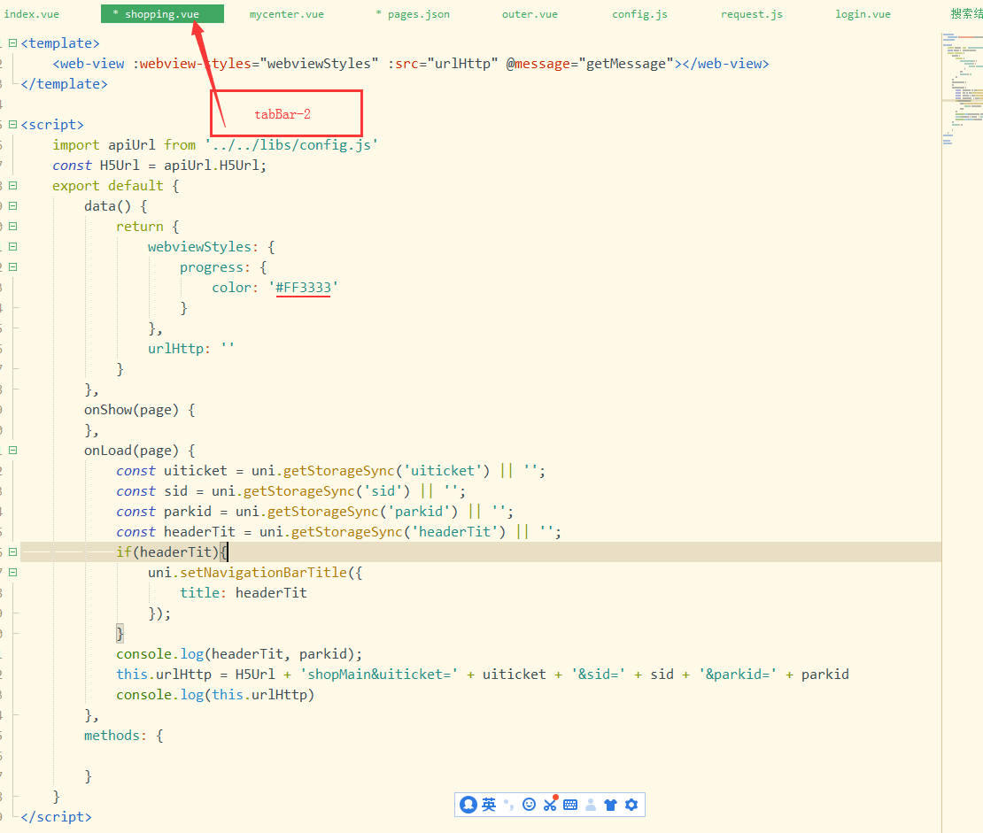
Task: Click the 'shopMain&uiticket=' string literal
Action: [x=379, y=675]
